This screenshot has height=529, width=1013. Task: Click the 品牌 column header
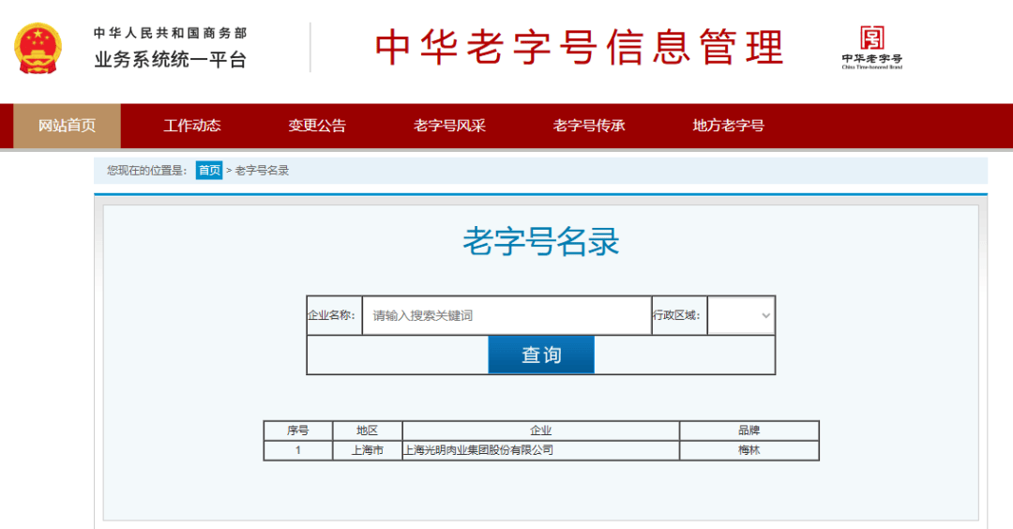(x=748, y=431)
